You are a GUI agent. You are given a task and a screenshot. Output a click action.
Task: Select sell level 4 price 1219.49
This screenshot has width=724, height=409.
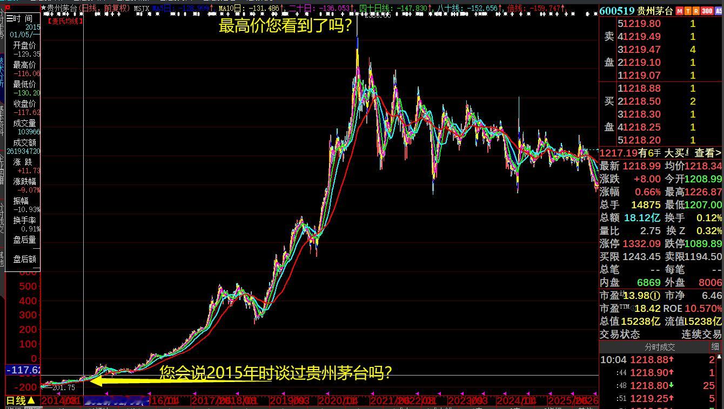(642, 37)
